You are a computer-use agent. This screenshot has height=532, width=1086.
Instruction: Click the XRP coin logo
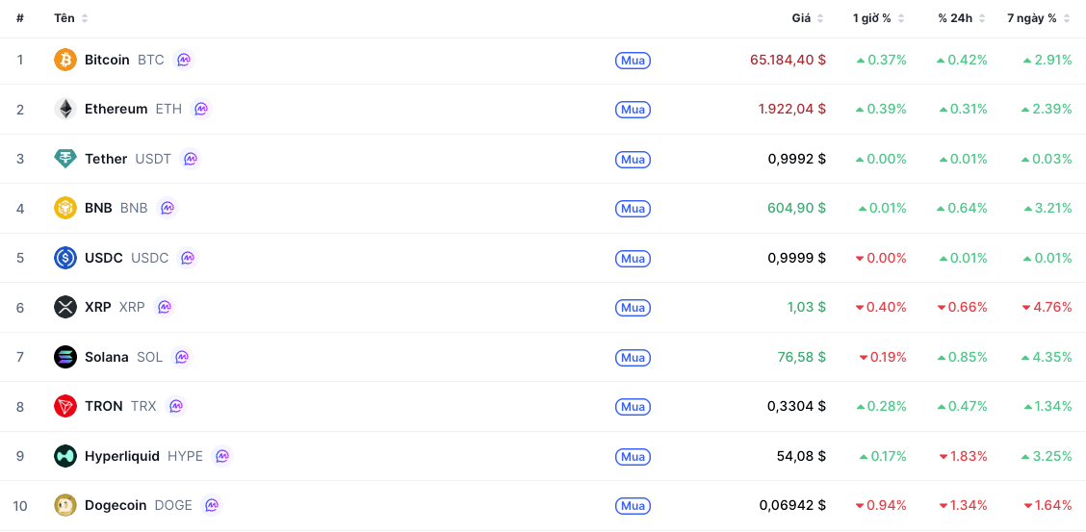coord(65,307)
